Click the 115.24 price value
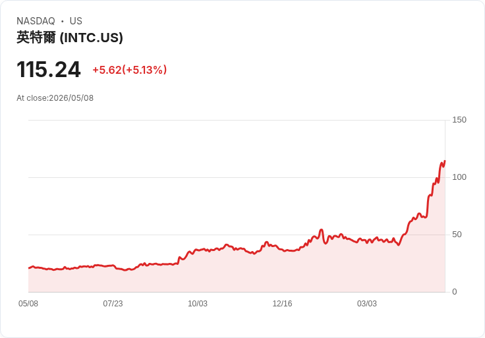Image resolution: width=485 pixels, height=338 pixels. tap(49, 69)
